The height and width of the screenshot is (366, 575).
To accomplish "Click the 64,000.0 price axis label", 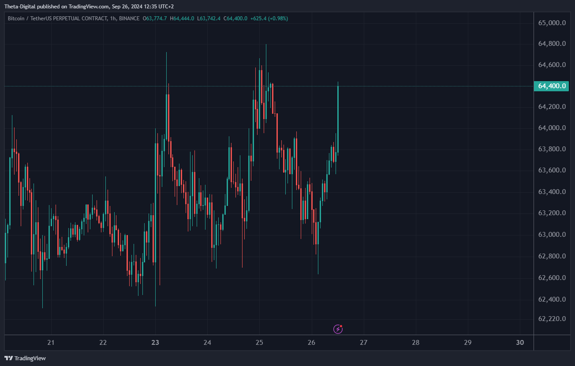I will point(552,128).
